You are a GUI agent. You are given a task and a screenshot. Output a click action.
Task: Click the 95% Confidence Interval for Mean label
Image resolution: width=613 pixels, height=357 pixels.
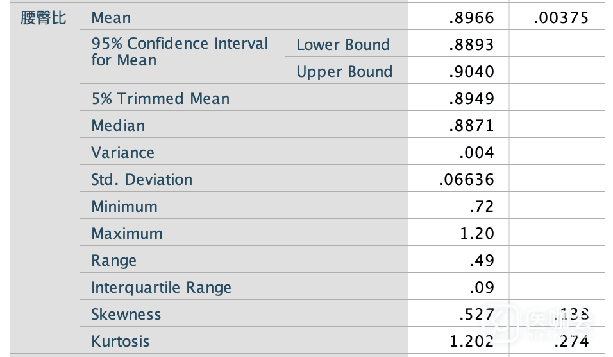[180, 52]
